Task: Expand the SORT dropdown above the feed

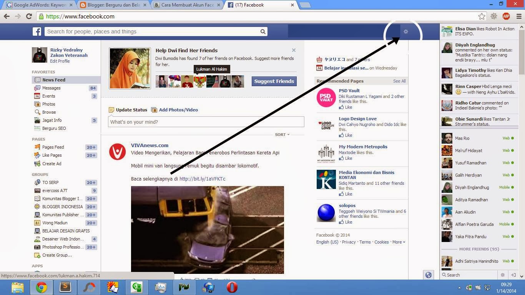Action: click(282, 134)
